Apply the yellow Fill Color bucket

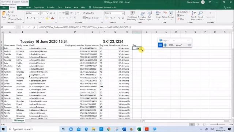[x=47, y=18]
